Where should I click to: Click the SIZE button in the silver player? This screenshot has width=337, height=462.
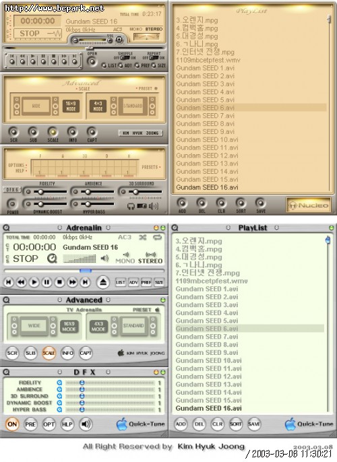[159, 282]
